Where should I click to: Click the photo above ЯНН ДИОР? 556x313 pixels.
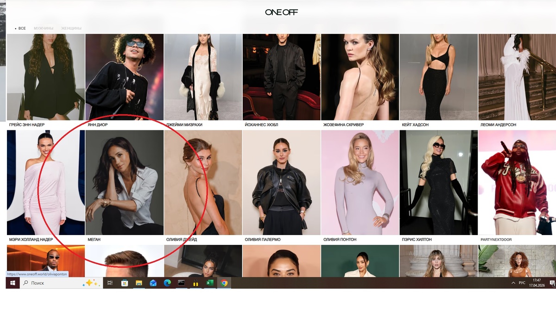(125, 77)
